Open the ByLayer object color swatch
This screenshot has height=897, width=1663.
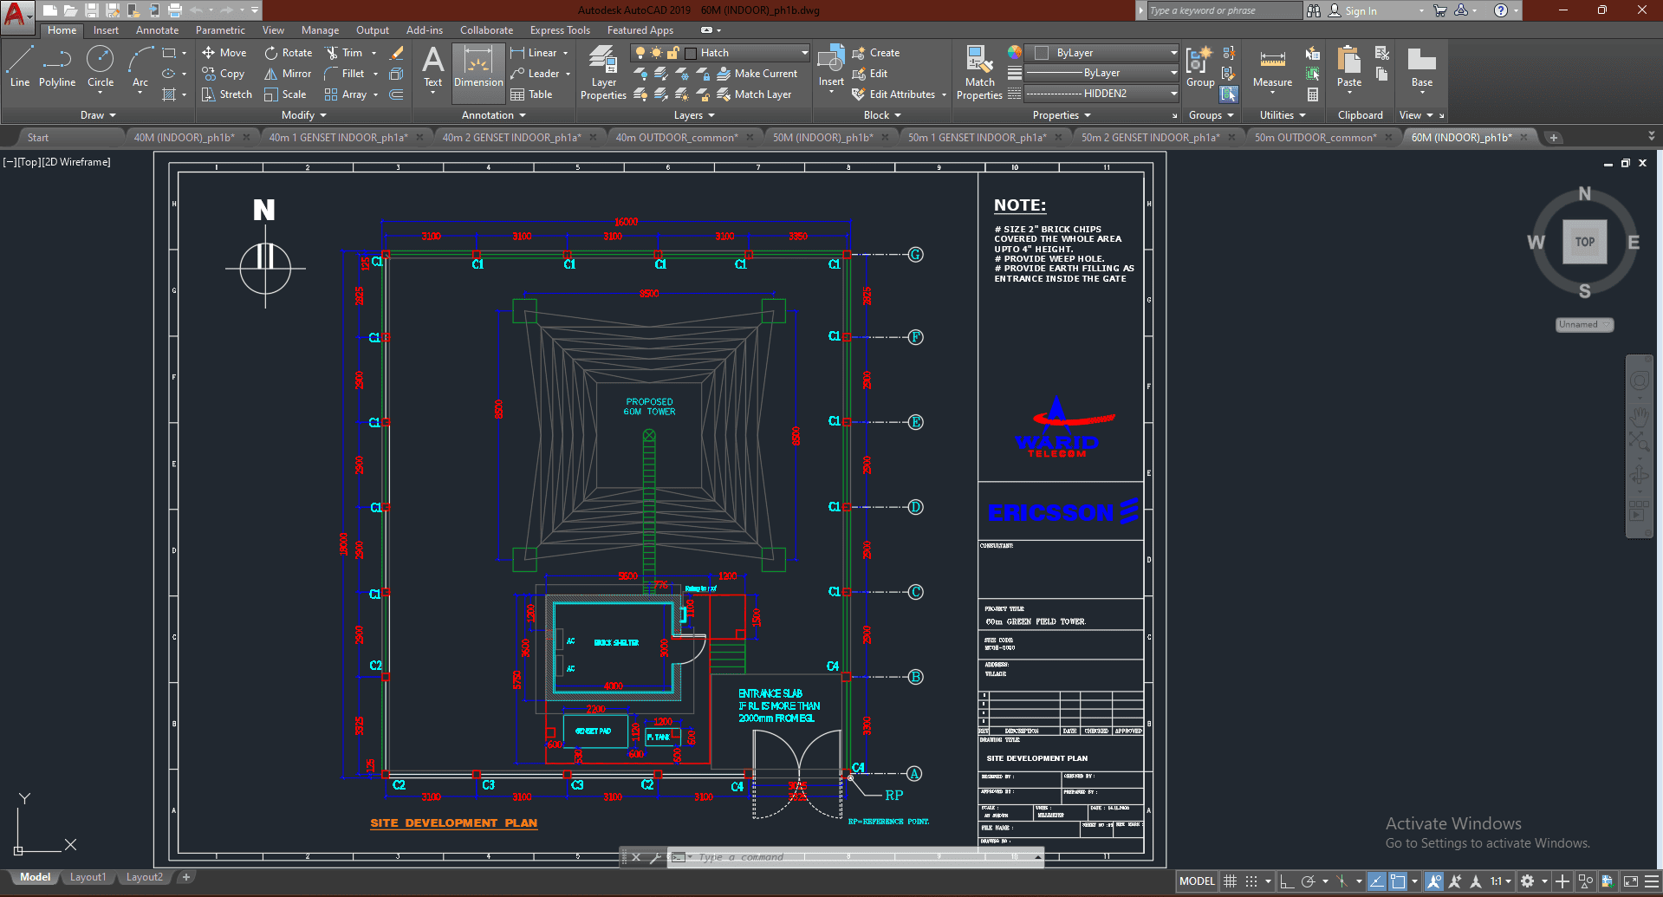[1043, 53]
